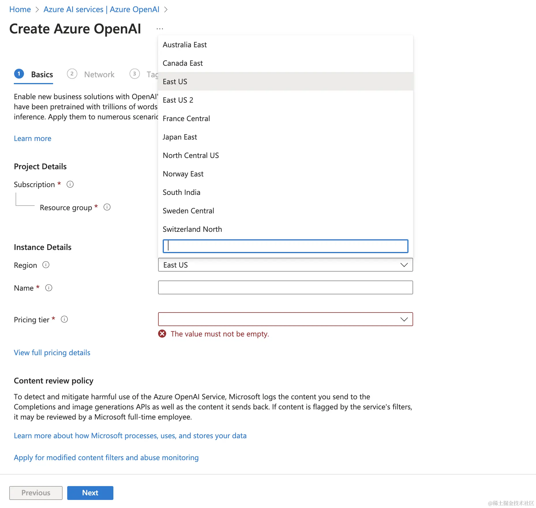Select Australia East region option
The width and height of the screenshot is (536, 508).
(x=185, y=45)
